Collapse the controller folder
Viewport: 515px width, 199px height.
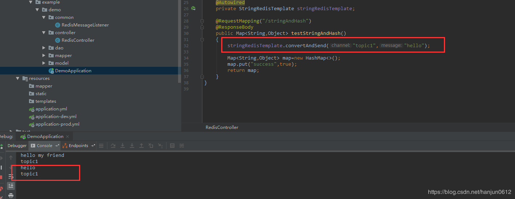44,33
